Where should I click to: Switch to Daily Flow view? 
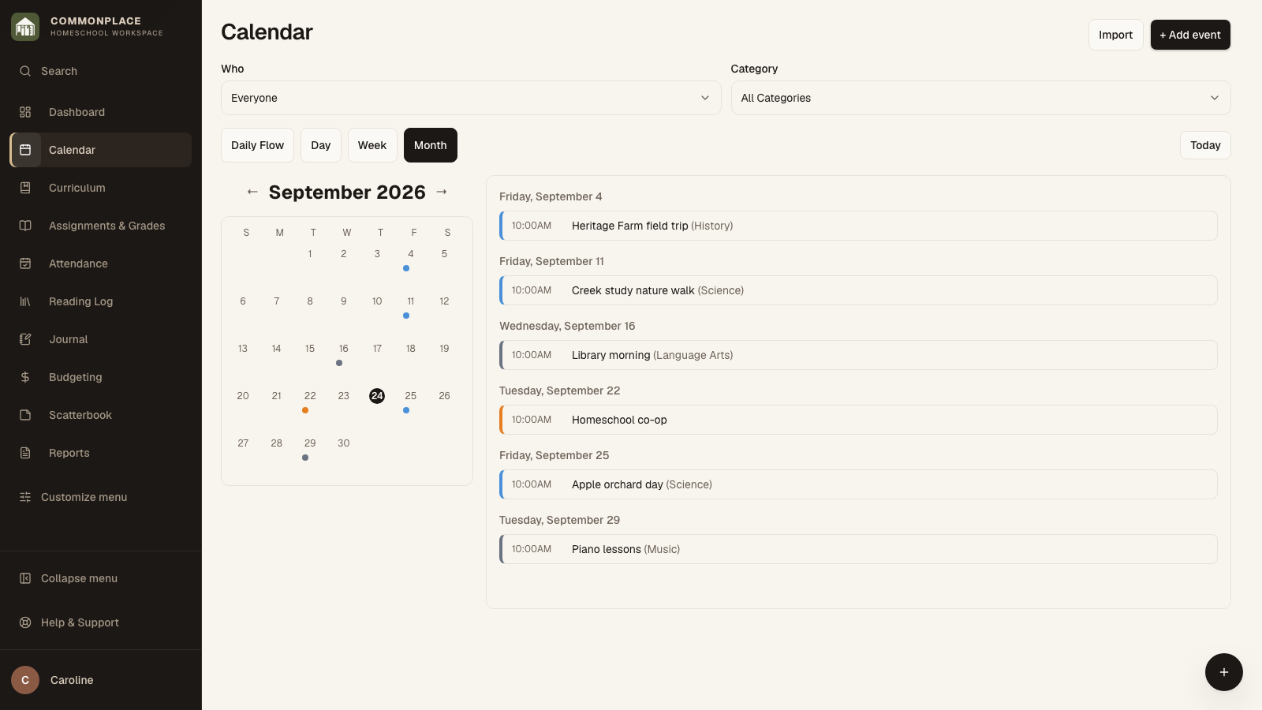coord(257,145)
